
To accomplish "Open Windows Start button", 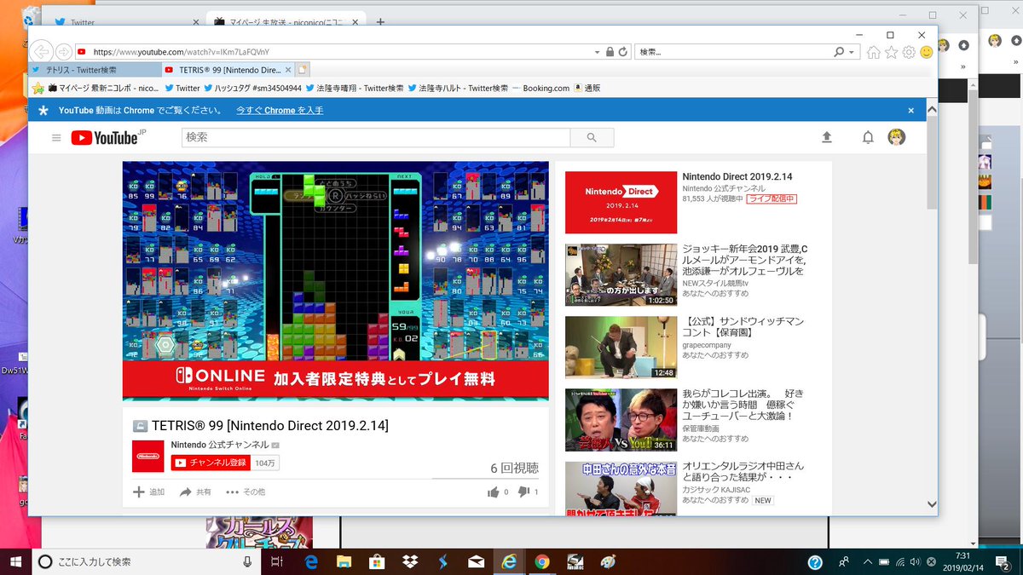I will (x=15, y=561).
